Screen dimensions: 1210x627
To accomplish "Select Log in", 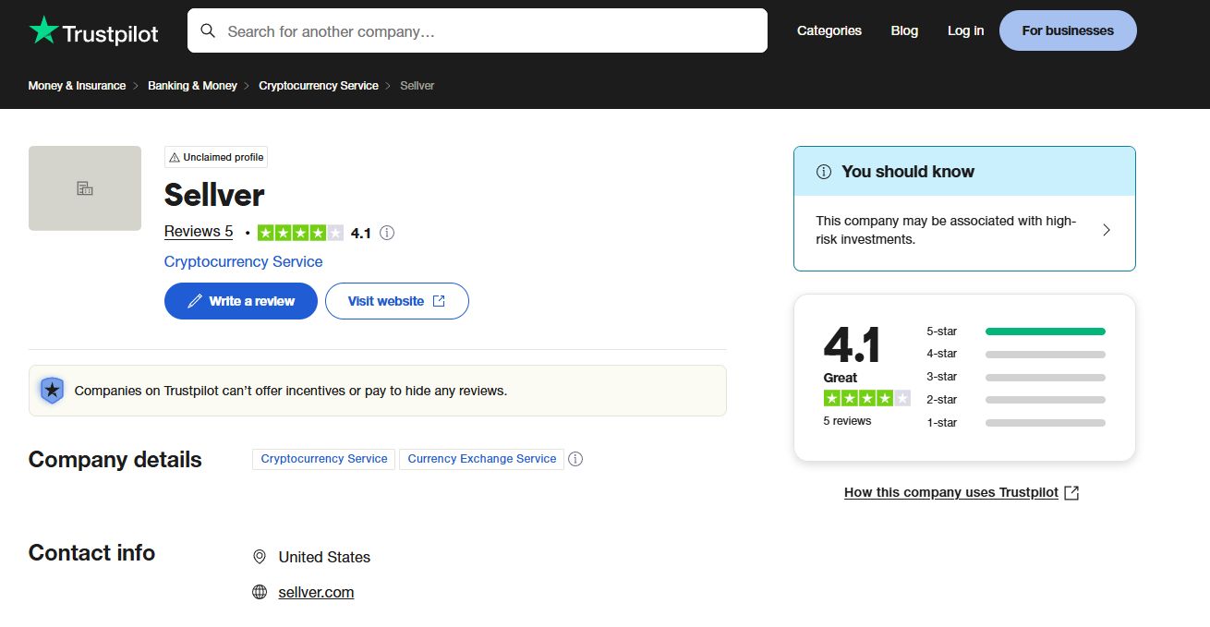I will coord(965,30).
